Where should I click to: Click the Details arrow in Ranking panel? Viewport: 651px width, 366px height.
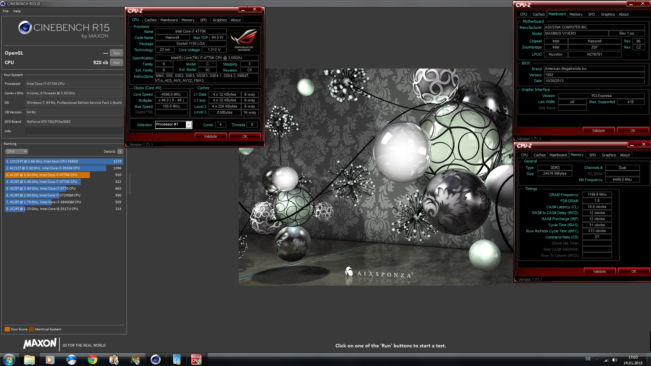(120, 152)
